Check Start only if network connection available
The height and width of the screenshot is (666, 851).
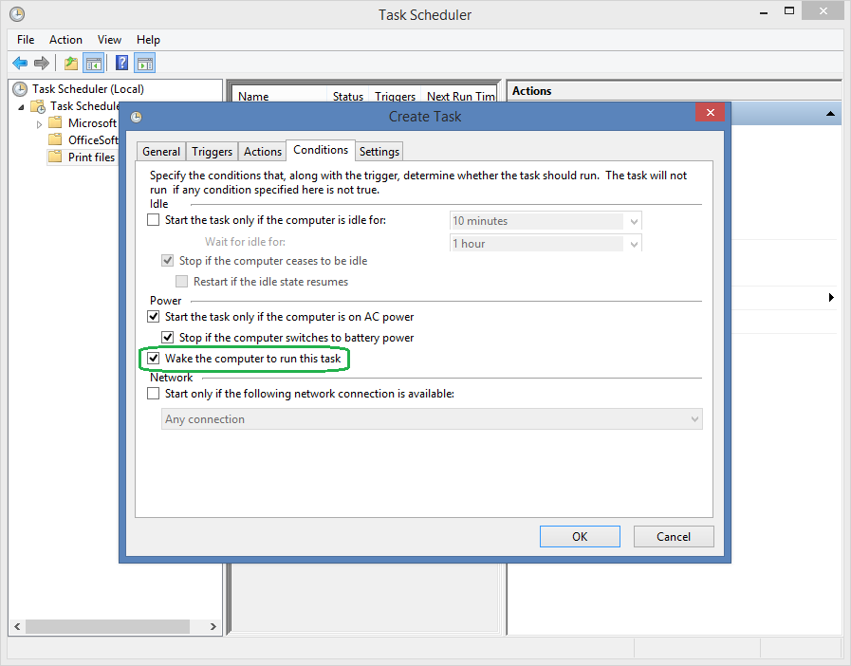click(x=154, y=394)
